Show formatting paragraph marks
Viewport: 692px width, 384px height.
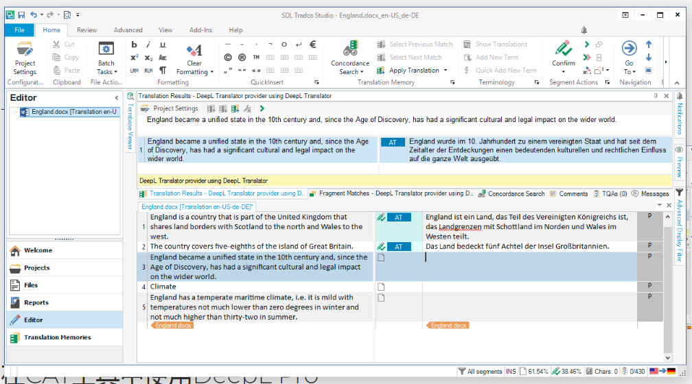pos(163,71)
